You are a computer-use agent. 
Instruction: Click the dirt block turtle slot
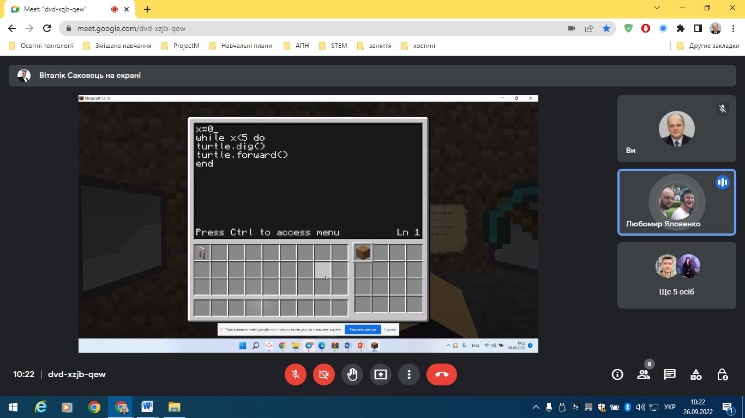pos(363,253)
